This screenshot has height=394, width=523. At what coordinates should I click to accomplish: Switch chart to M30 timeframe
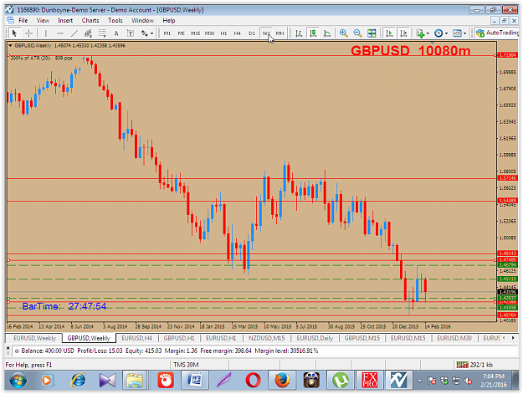tap(209, 33)
